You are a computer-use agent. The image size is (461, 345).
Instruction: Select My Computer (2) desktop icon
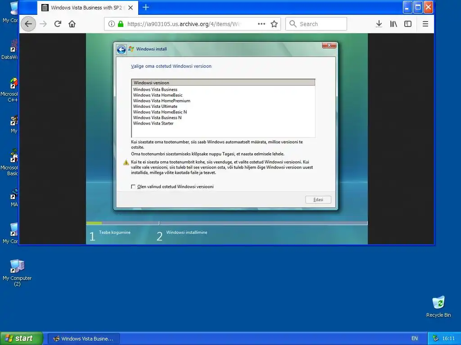[17, 273]
